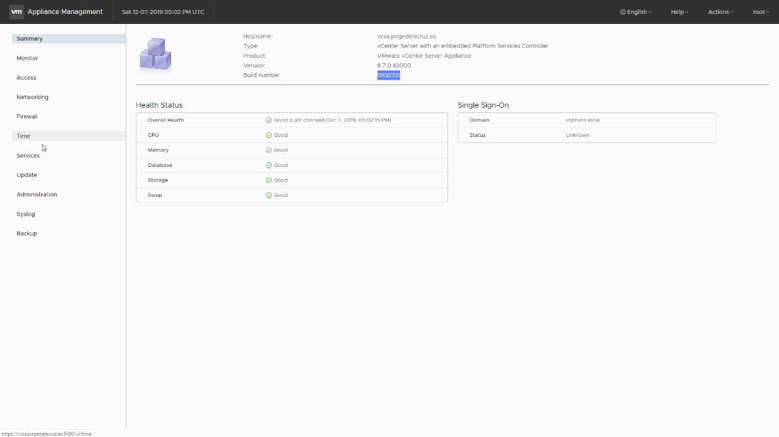Click the Single Sign-On heading
Screen dimensions: 779x437
(x=483, y=105)
